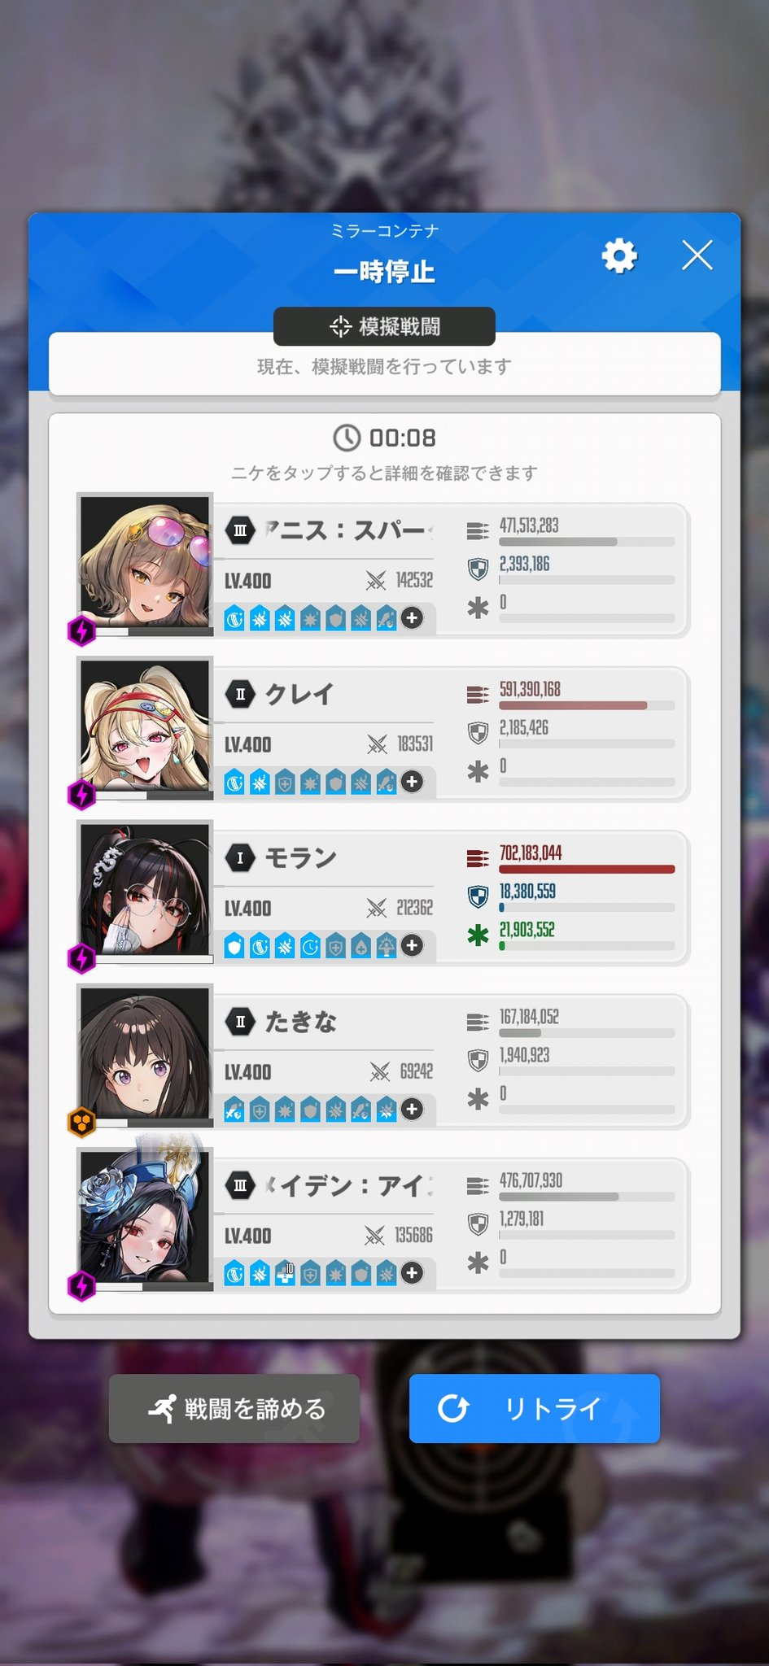Click 戦闘を諦める to give up the battle
Viewport: 769px width, 1666px height.
coord(234,1408)
